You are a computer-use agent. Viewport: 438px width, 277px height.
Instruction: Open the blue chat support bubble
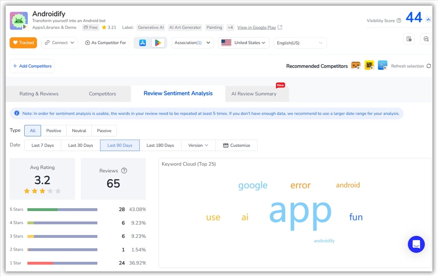[416, 244]
